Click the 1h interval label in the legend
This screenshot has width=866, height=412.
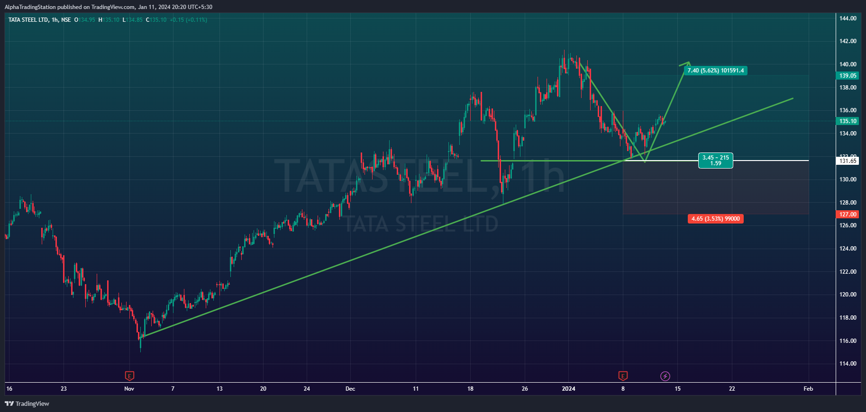[55, 20]
